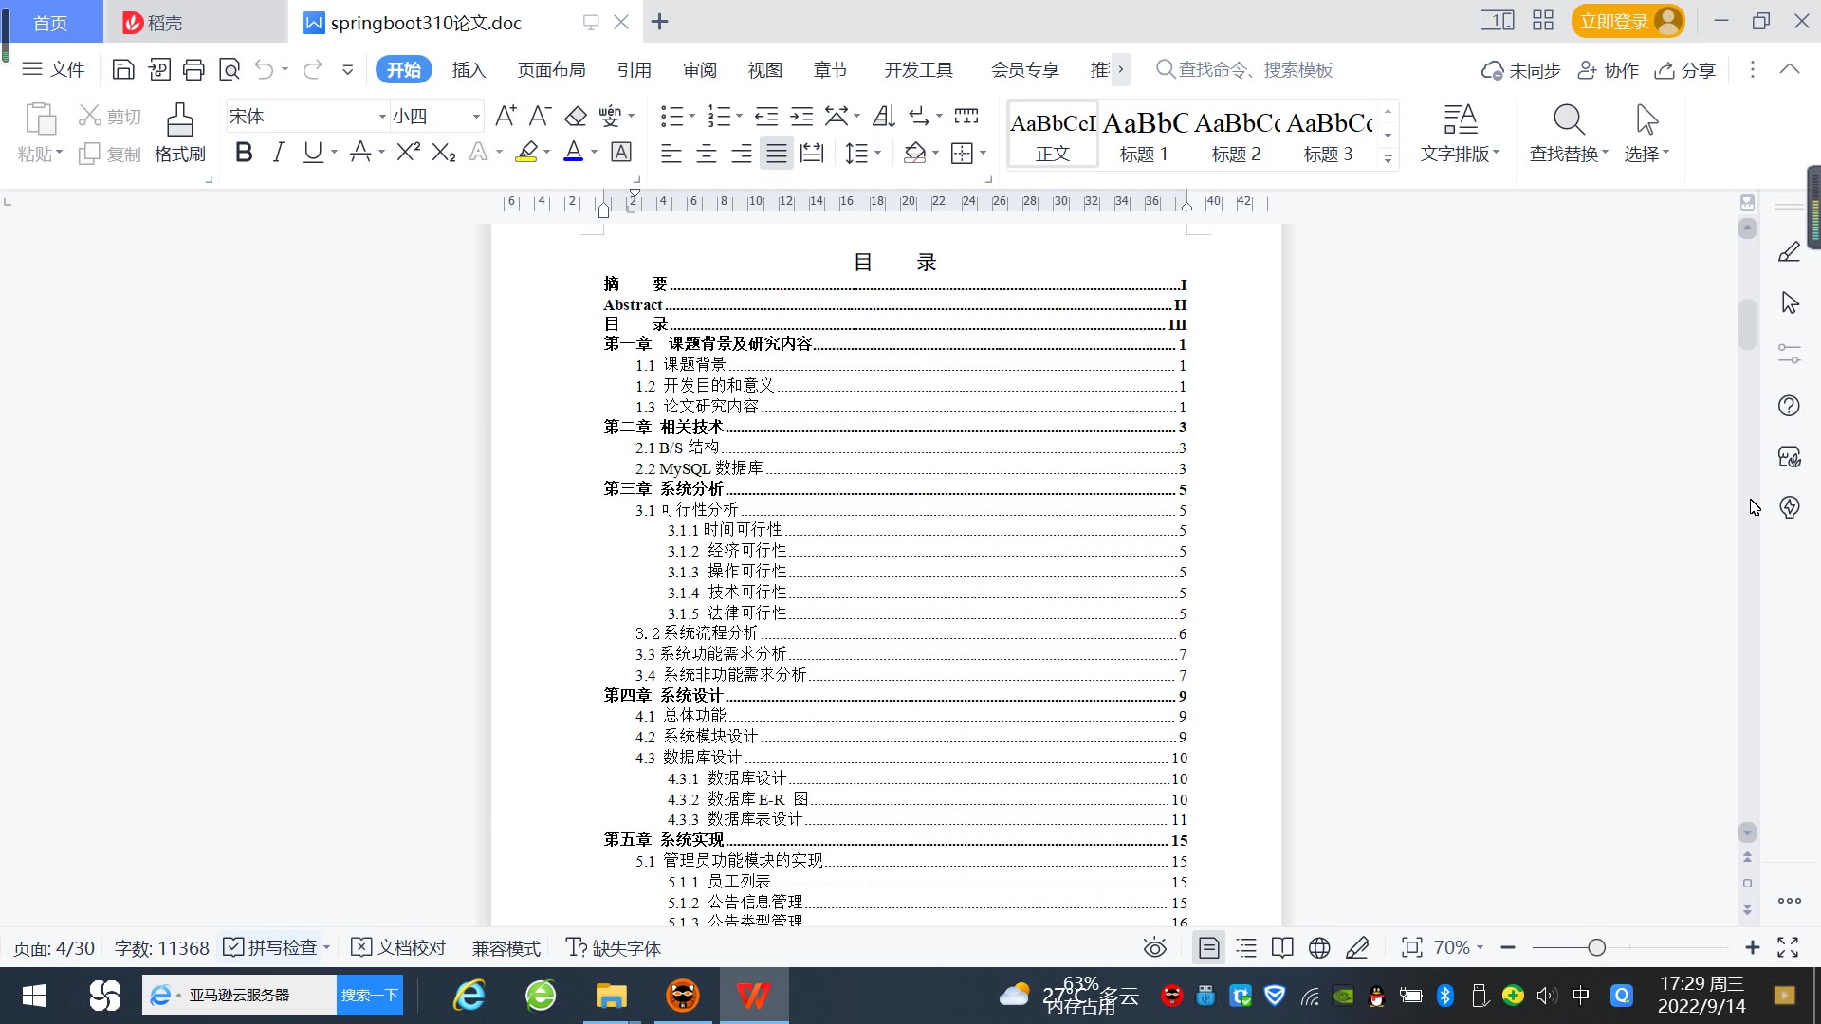The width and height of the screenshot is (1821, 1024).
Task: Set Justify paragraph alignment
Action: coord(777,153)
